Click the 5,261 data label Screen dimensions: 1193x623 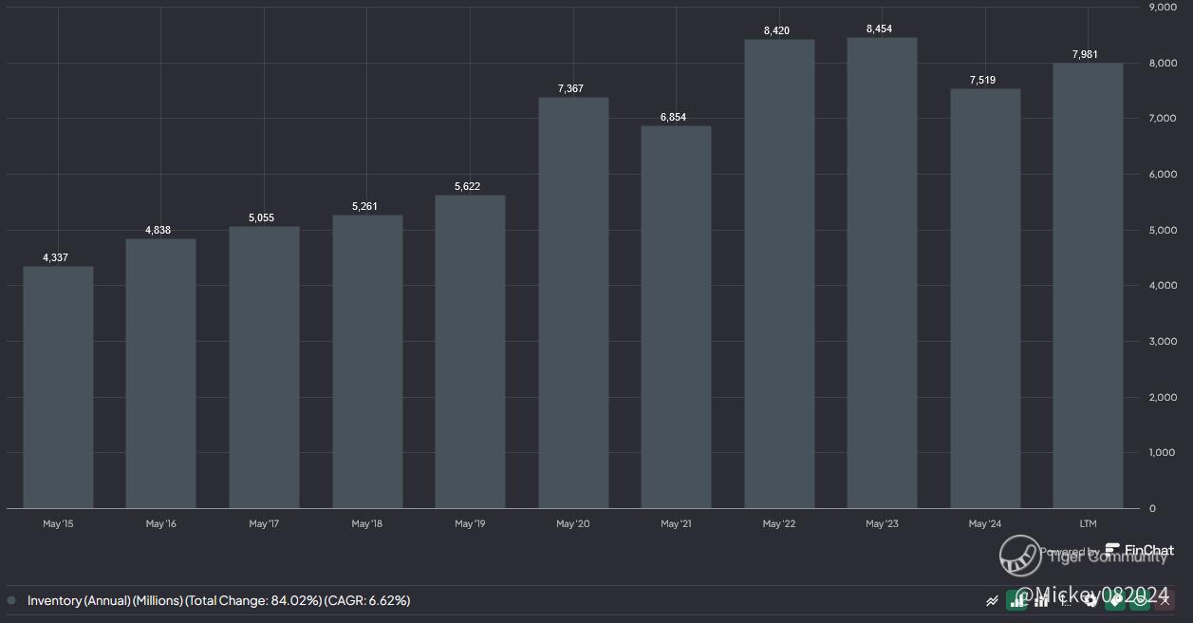tap(364, 206)
